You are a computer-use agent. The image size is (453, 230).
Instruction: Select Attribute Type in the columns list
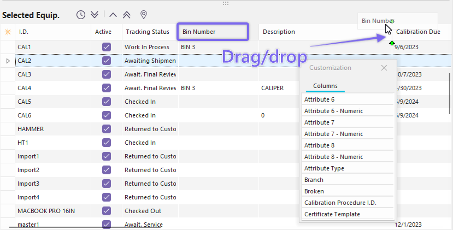pyautogui.click(x=348, y=168)
